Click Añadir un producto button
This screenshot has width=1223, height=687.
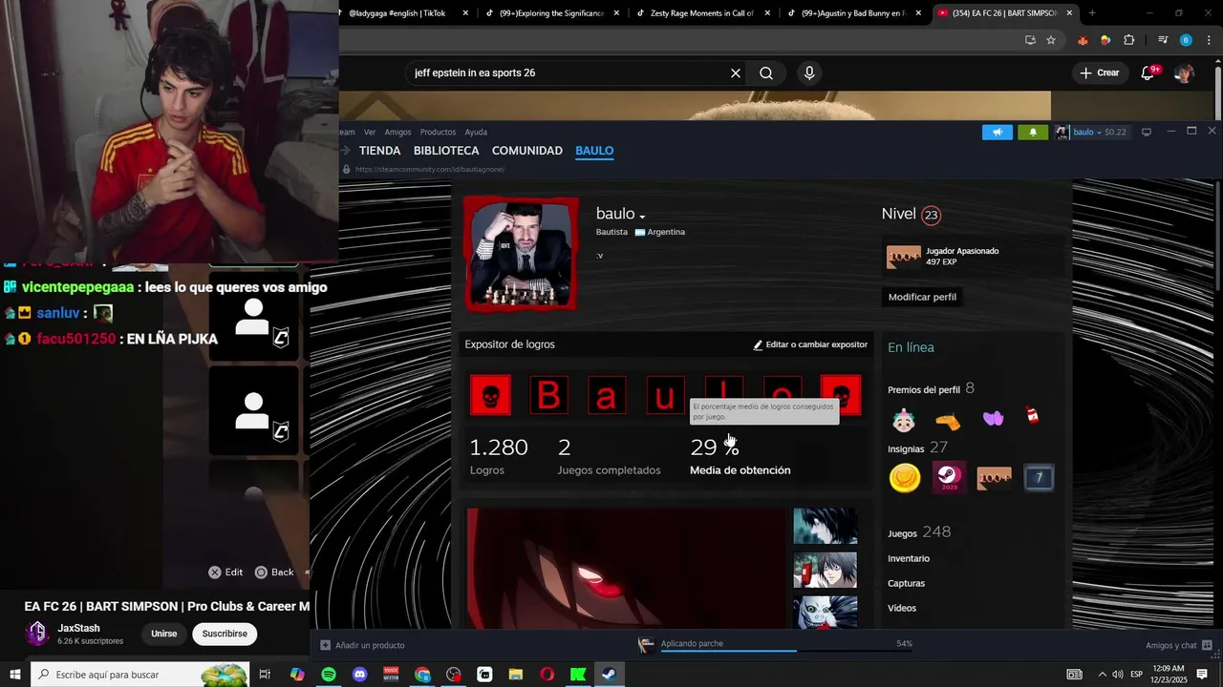coord(362,645)
